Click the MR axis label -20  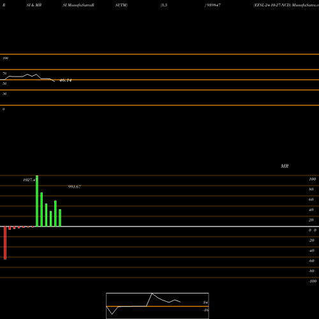311,241
